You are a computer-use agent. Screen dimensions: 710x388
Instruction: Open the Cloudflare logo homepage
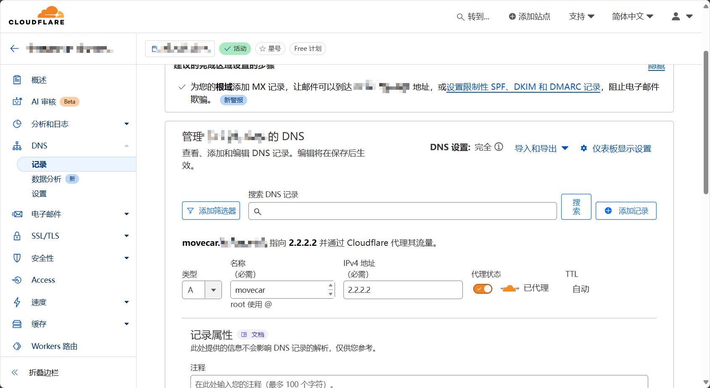pyautogui.click(x=37, y=15)
